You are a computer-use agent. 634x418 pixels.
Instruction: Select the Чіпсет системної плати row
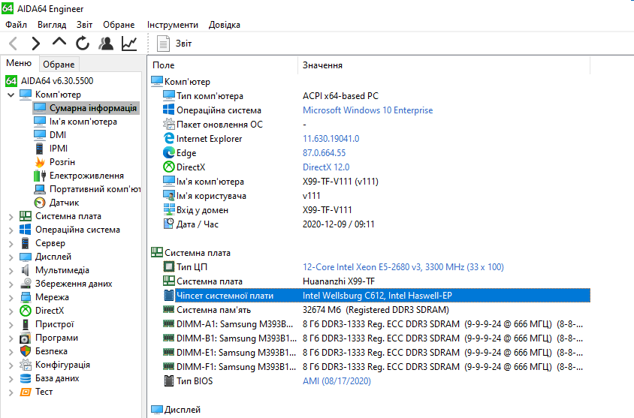[376, 296]
